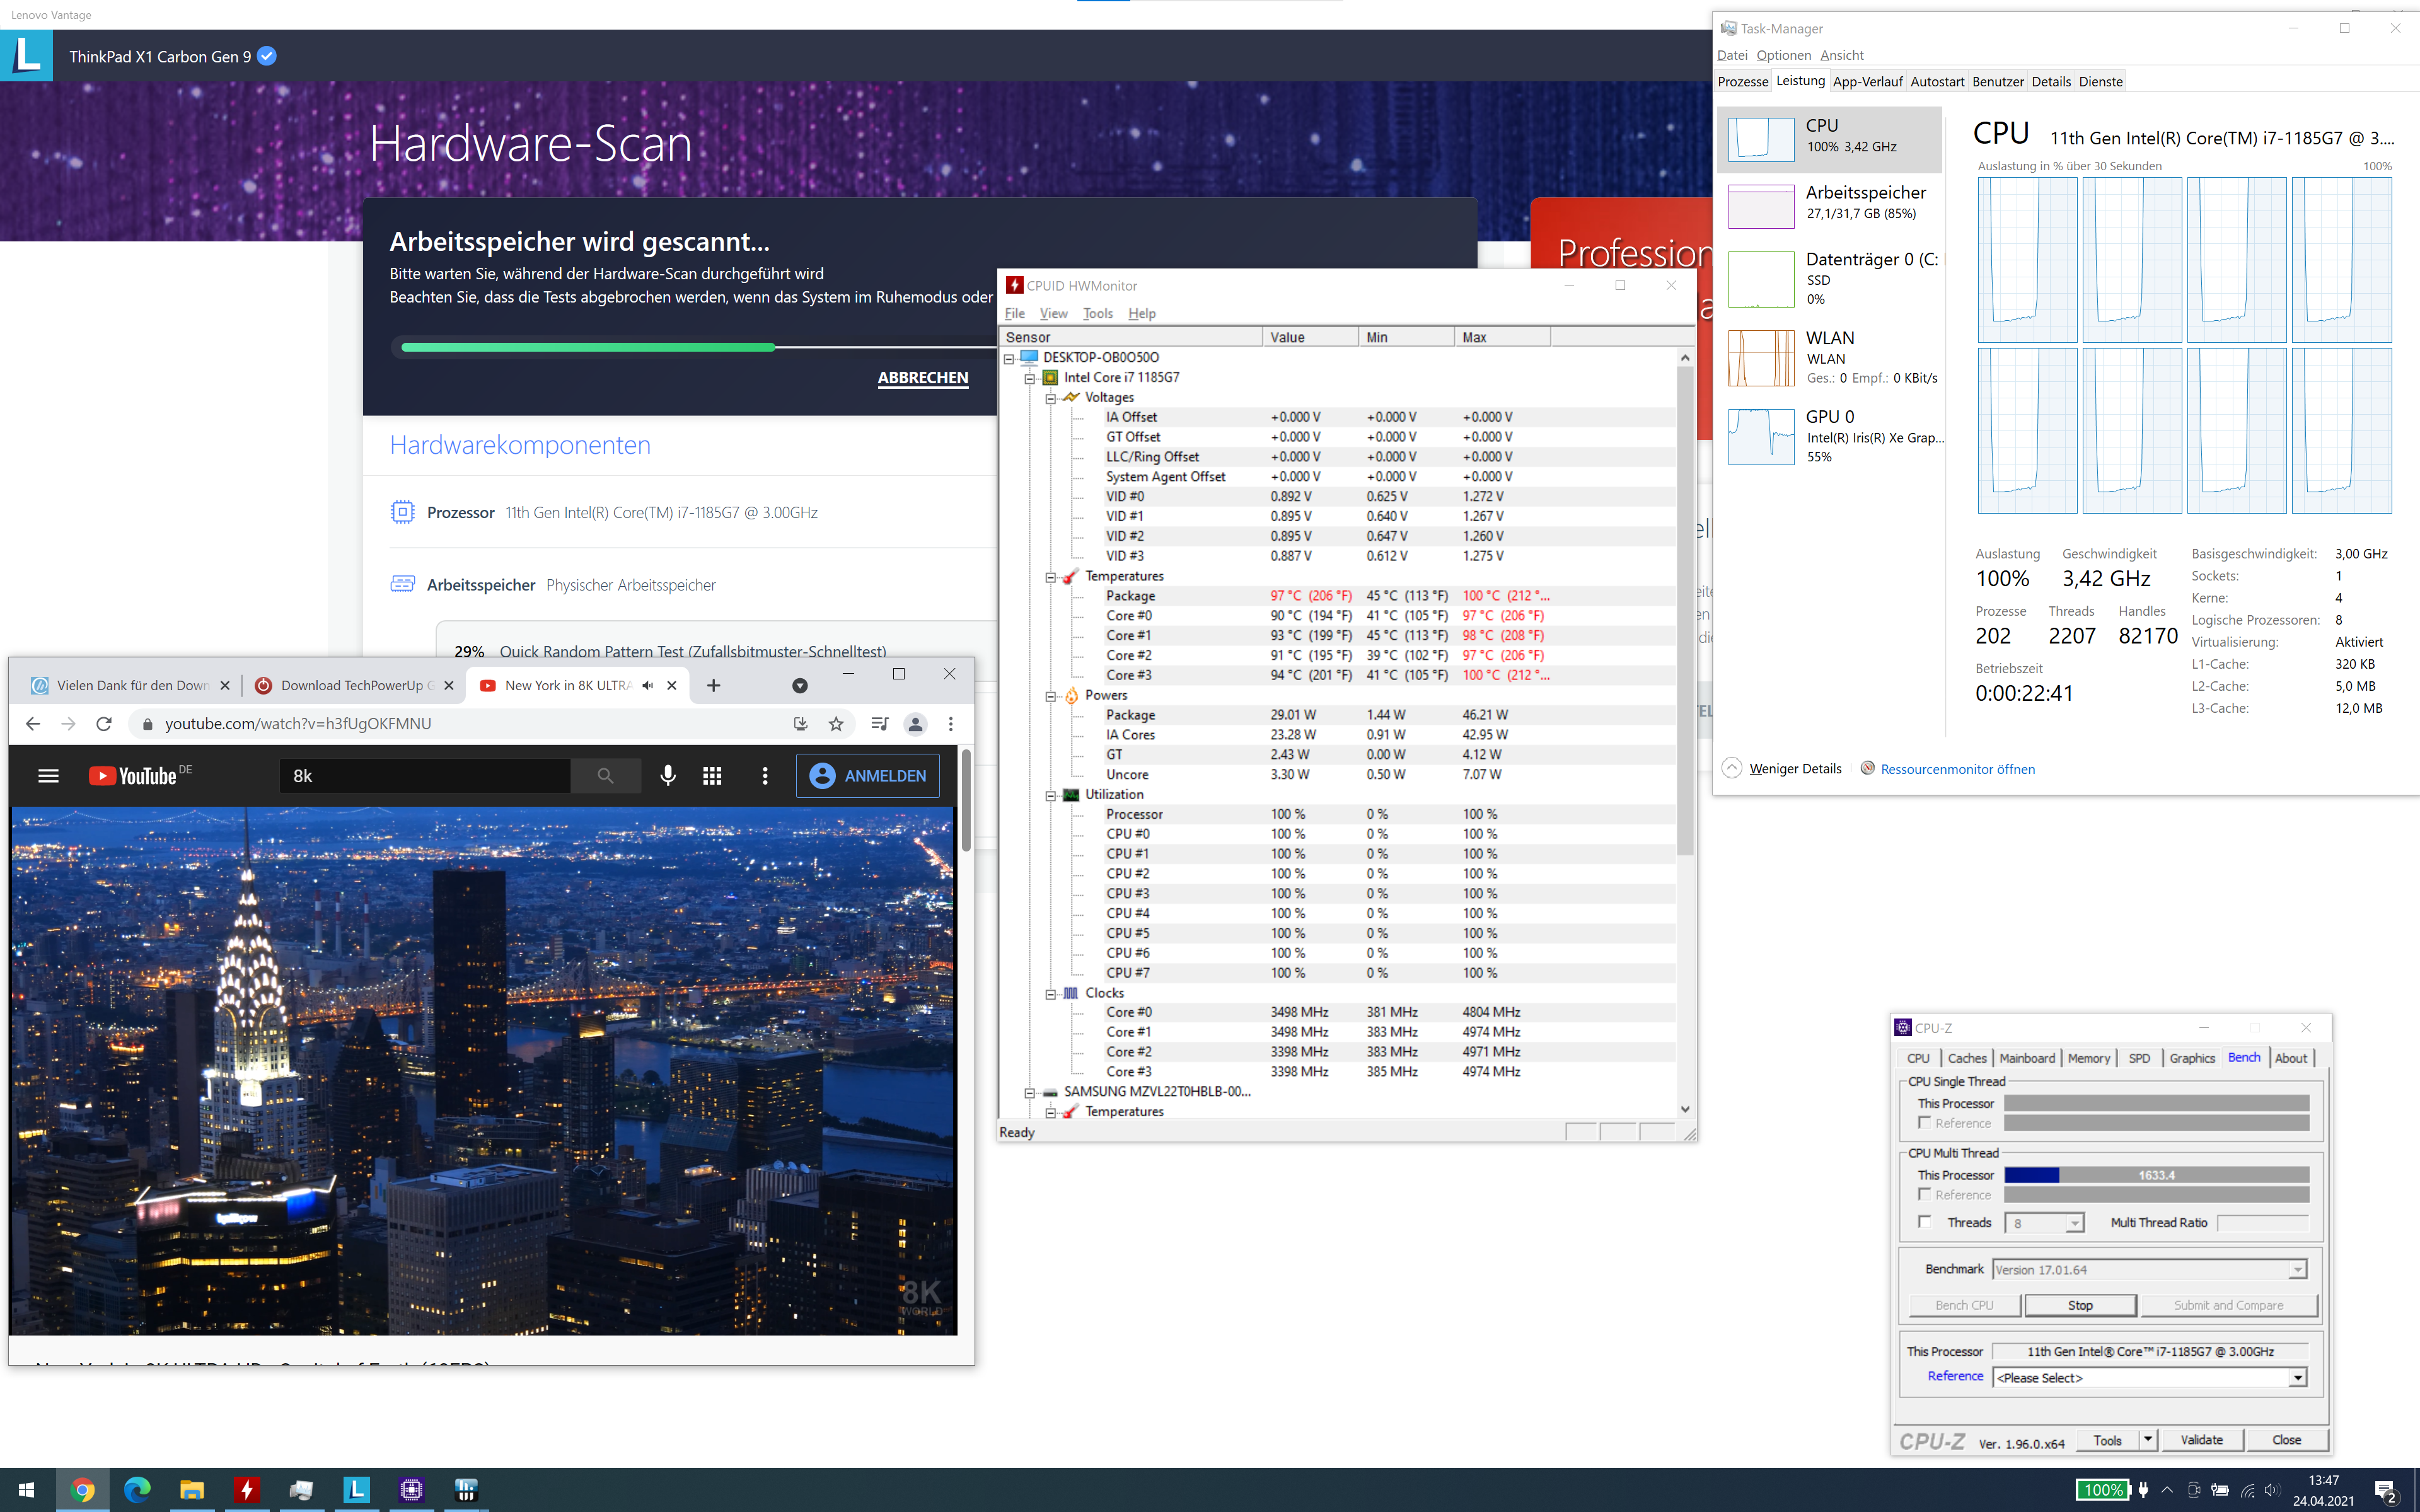Click the HWMonitor vertical scrollbar
The width and height of the screenshot is (2420, 1512).
click(x=1685, y=610)
